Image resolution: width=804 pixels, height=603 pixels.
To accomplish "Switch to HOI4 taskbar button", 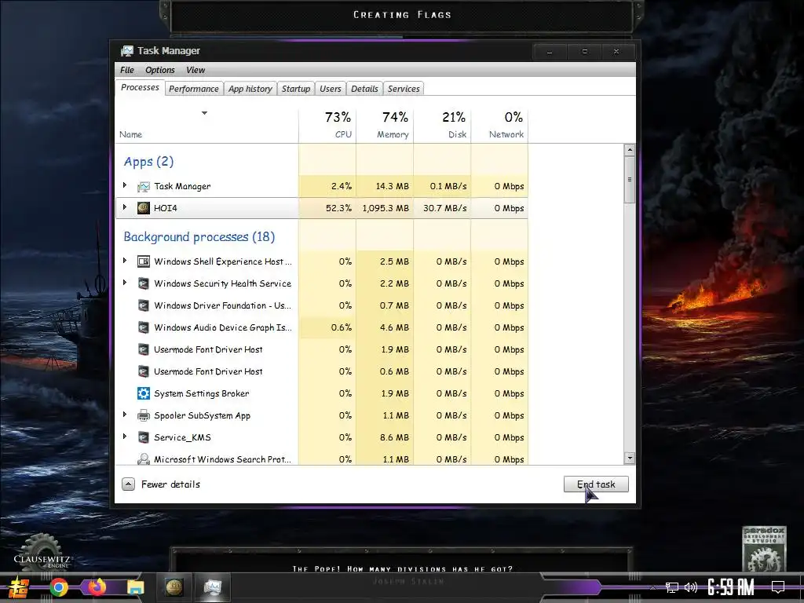I will 174,587.
